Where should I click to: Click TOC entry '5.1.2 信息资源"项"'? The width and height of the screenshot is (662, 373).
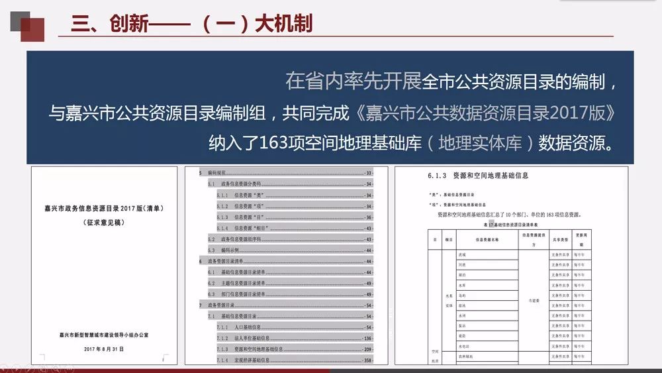click(x=295, y=206)
